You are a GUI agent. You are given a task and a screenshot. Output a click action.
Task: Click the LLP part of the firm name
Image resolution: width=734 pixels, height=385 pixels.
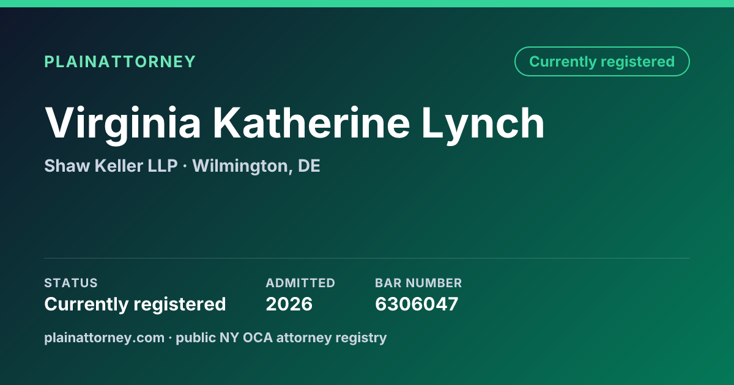click(x=161, y=166)
